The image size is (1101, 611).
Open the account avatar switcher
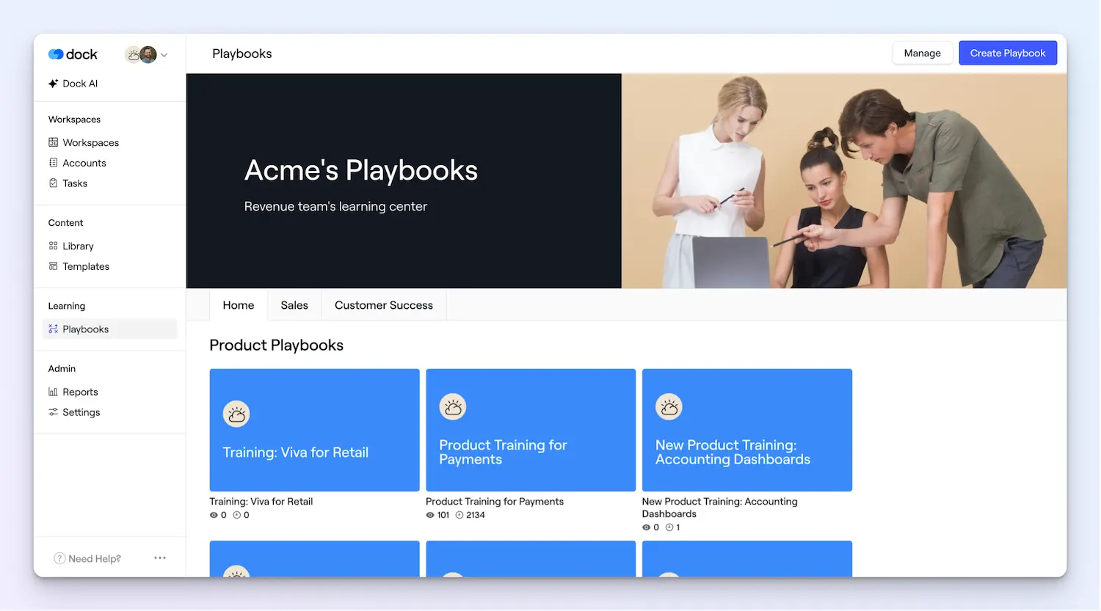[141, 54]
